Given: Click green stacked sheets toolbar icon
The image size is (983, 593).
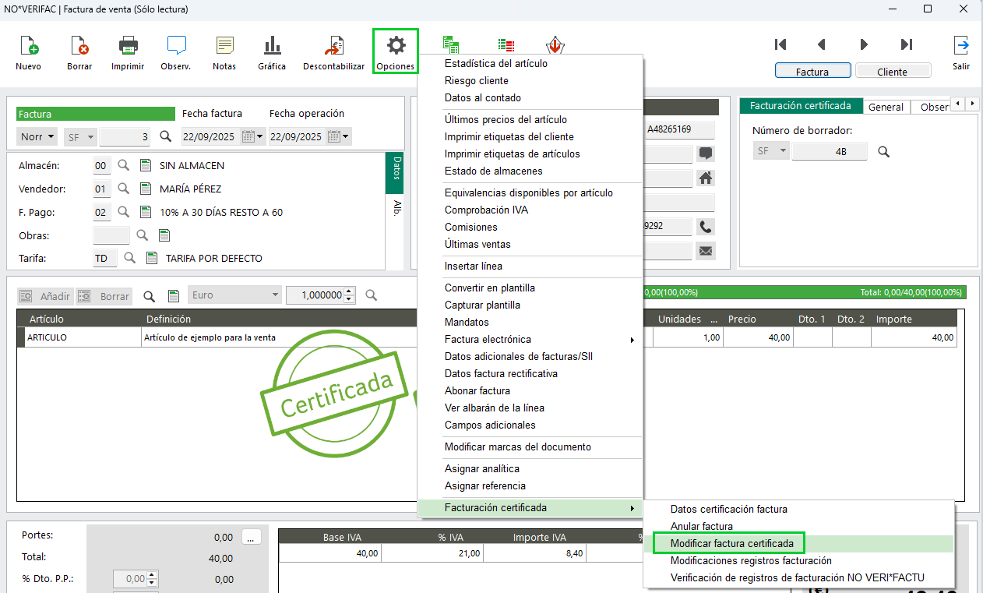Looking at the screenshot, I should click(450, 44).
